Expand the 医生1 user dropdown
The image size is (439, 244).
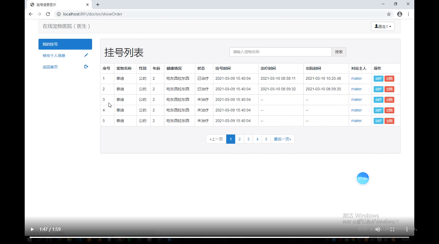[383, 26]
